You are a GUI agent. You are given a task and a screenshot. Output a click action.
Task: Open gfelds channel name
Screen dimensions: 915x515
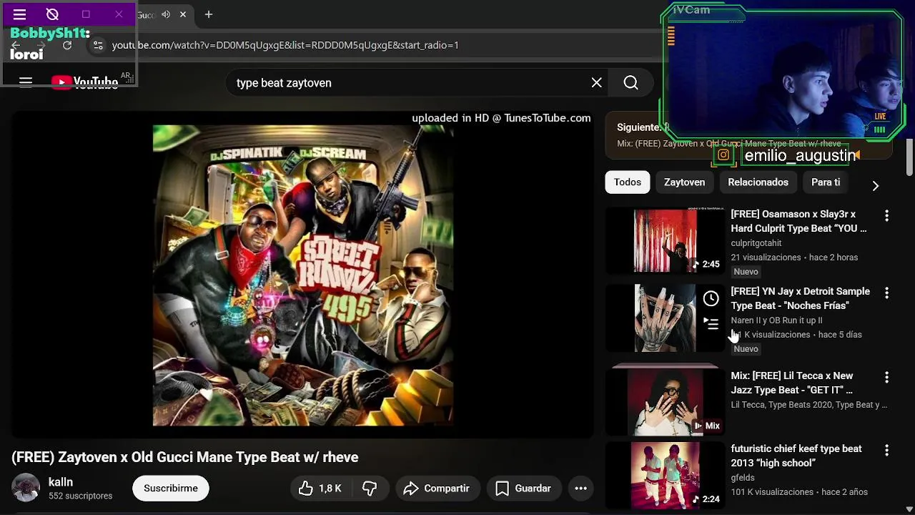[x=743, y=478]
